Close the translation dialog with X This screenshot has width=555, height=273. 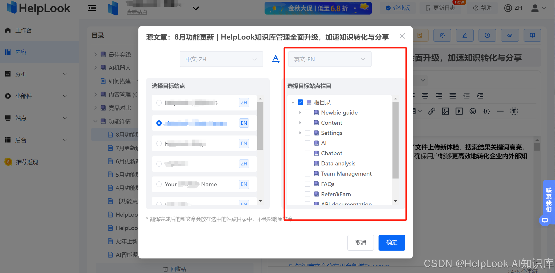point(402,36)
